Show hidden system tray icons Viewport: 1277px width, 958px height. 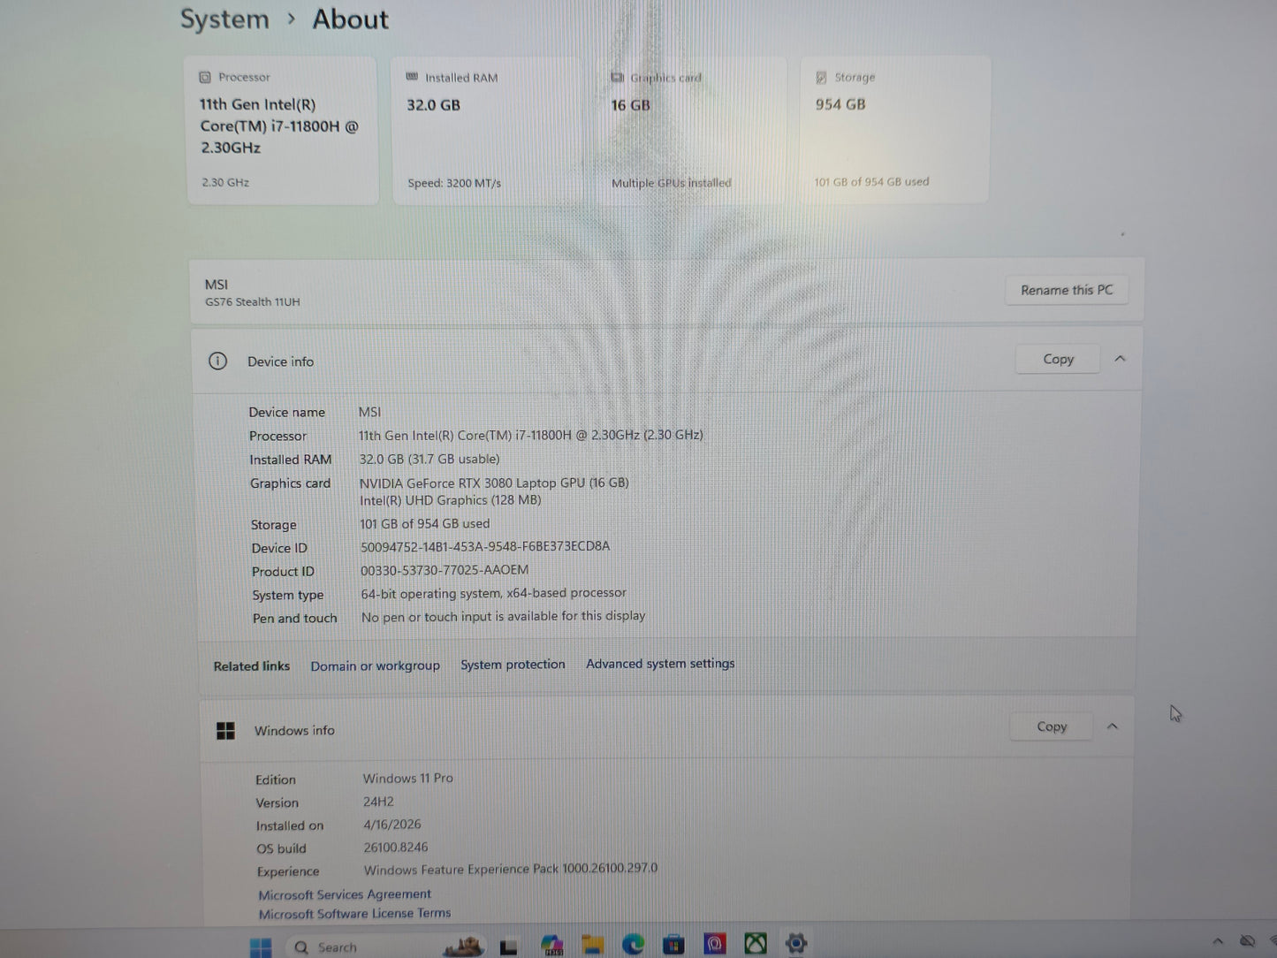1218,942
